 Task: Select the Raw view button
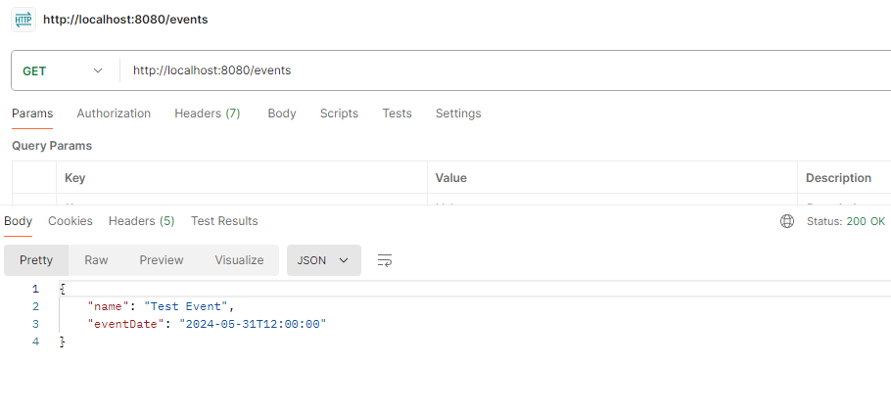click(96, 260)
